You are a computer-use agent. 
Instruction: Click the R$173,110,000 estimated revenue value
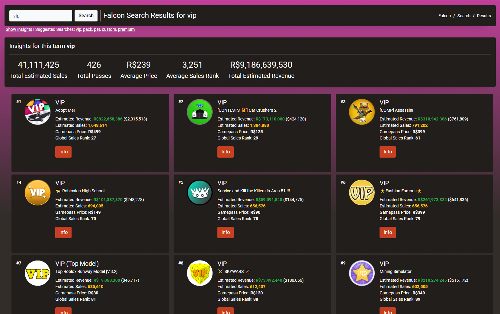(270, 119)
